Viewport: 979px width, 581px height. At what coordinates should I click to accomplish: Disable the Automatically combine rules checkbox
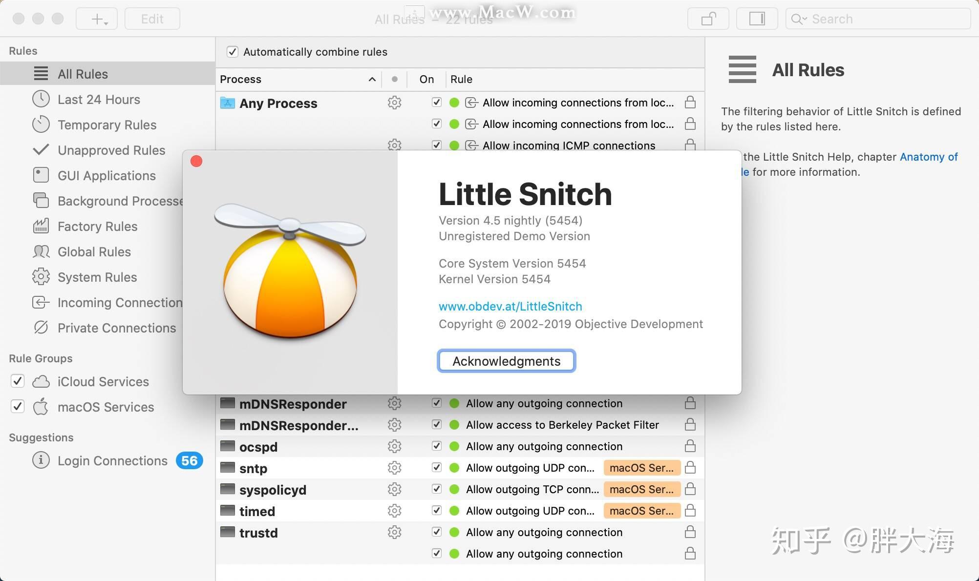click(x=233, y=51)
